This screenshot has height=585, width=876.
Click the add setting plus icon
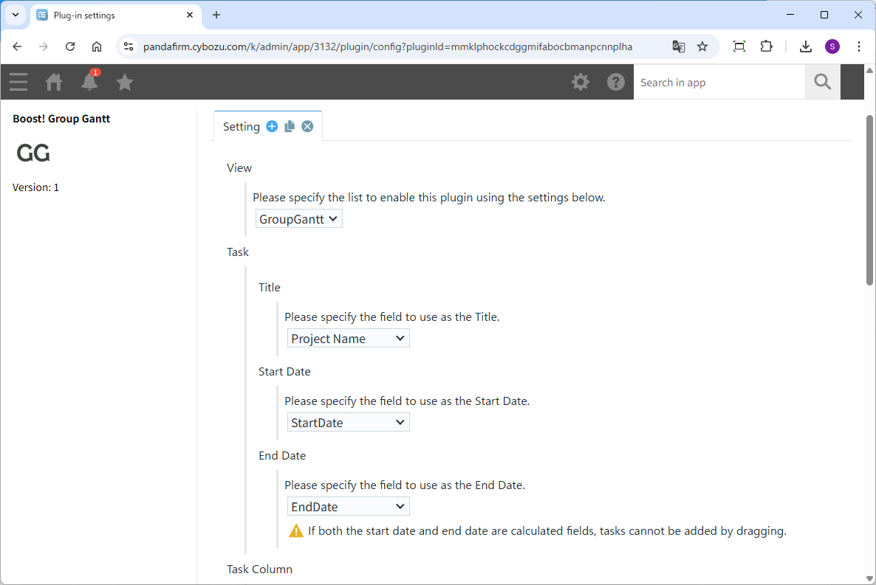tap(272, 126)
